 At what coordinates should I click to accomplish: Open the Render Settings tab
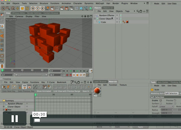34,13
